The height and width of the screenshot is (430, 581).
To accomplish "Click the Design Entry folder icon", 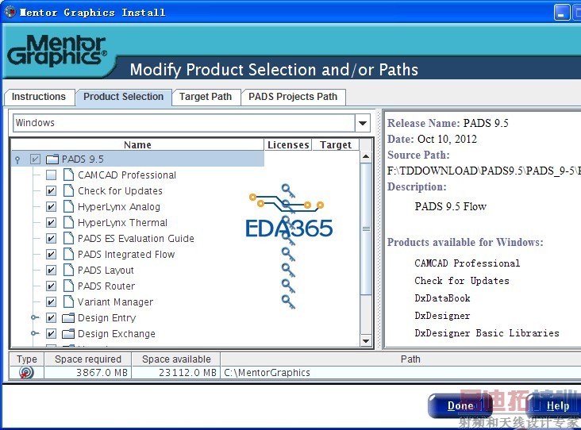I will click(x=68, y=318).
